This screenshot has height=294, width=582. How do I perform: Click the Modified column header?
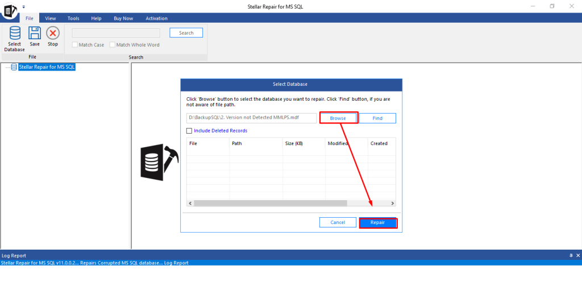347,143
